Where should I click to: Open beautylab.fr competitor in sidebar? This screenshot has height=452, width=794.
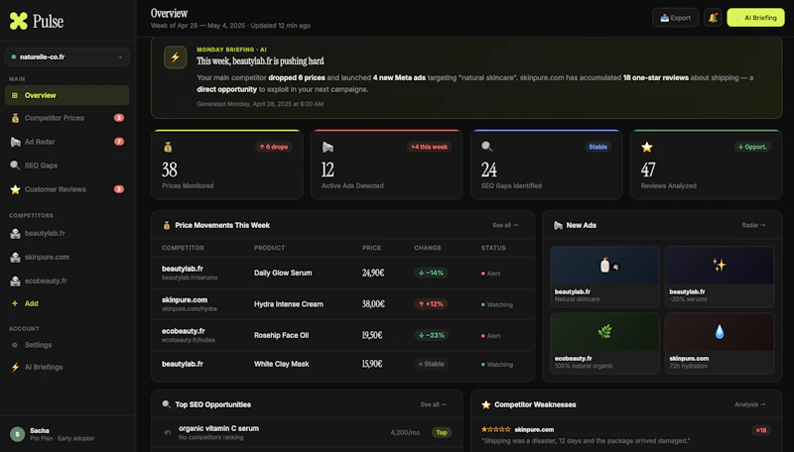[x=66, y=233]
